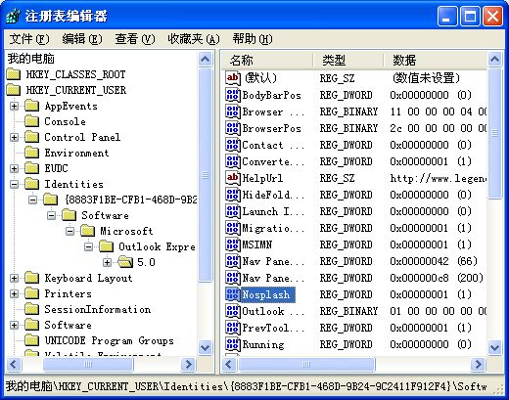Select the Software key below Printers

[x=68, y=325]
